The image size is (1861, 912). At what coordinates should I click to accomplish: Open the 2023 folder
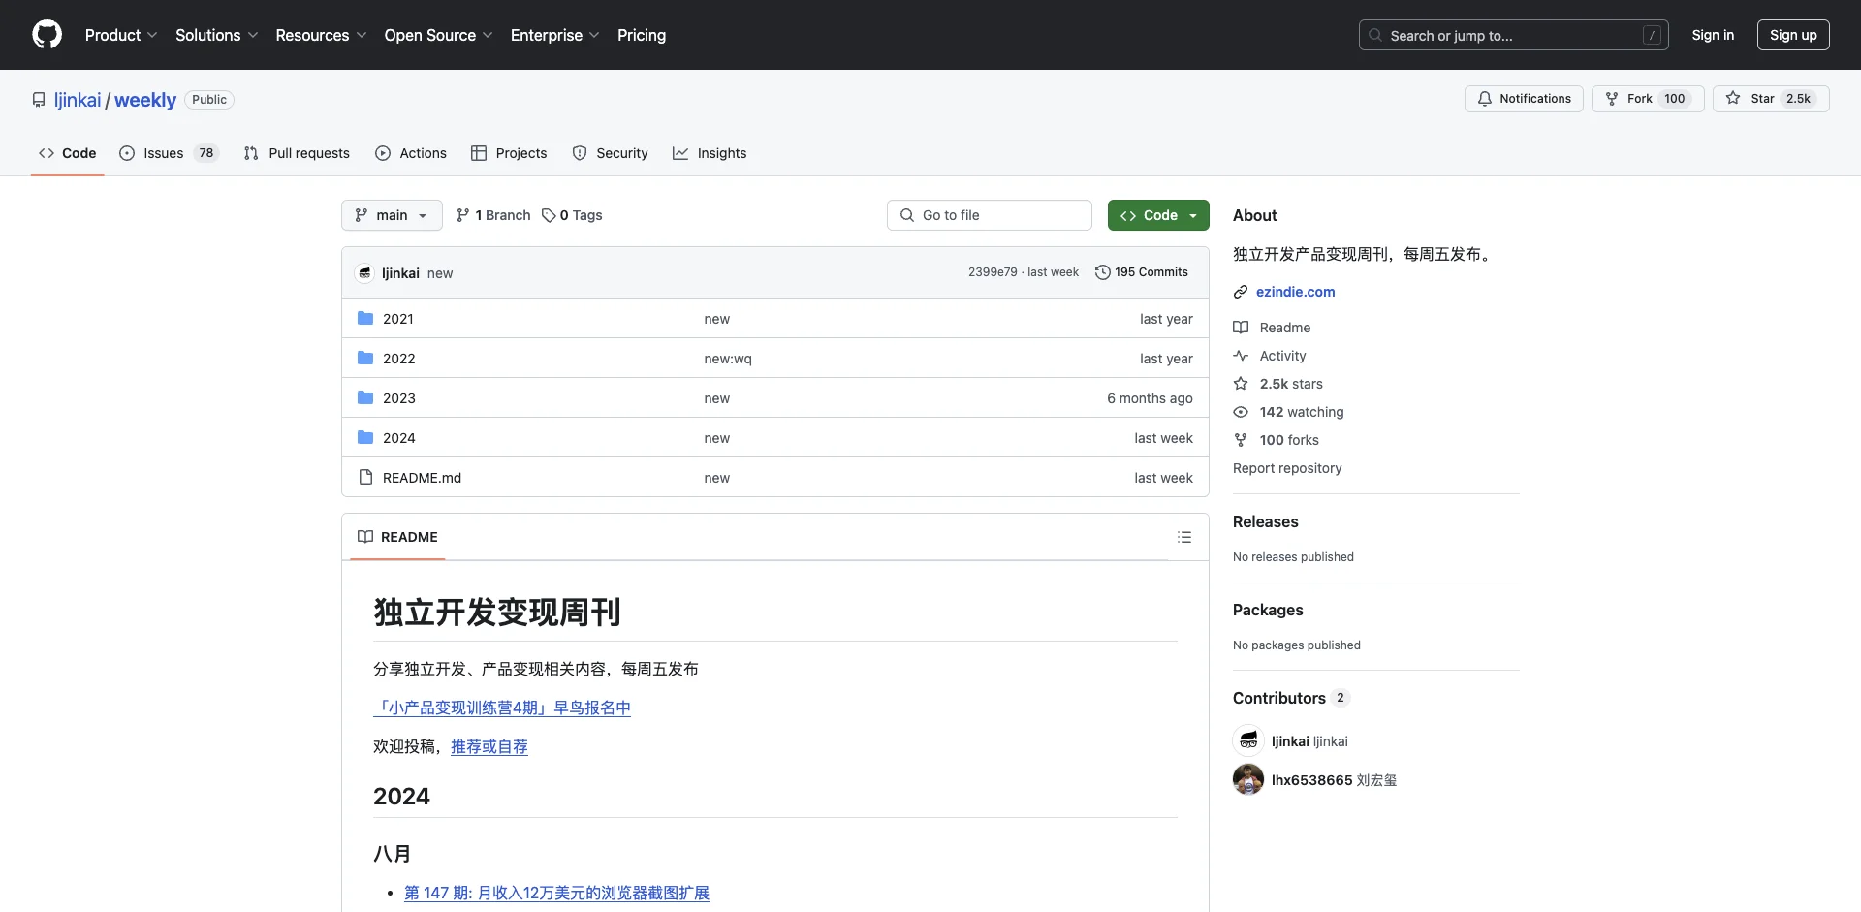(399, 398)
